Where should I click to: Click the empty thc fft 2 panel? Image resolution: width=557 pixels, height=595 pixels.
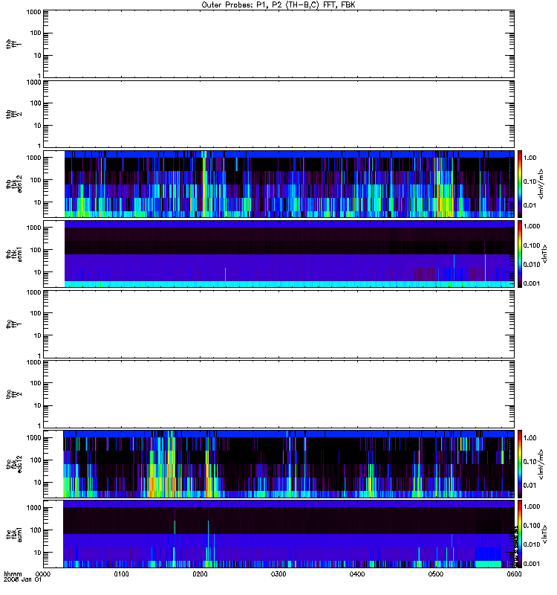click(x=278, y=394)
